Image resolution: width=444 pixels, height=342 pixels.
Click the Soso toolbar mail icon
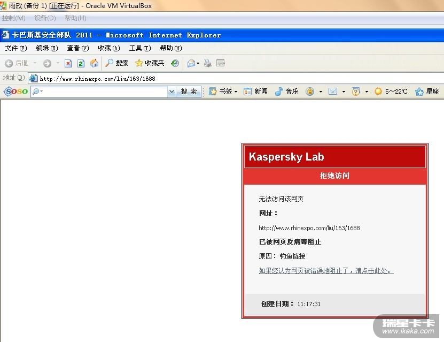(x=333, y=92)
